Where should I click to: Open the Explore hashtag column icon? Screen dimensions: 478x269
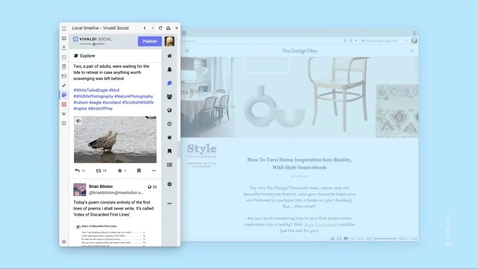[x=170, y=83]
